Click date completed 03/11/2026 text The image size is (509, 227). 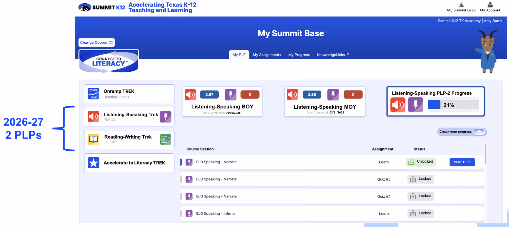point(325,113)
